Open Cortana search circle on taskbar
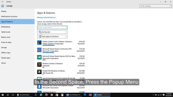The height and width of the screenshot is (97, 173). [8, 95]
